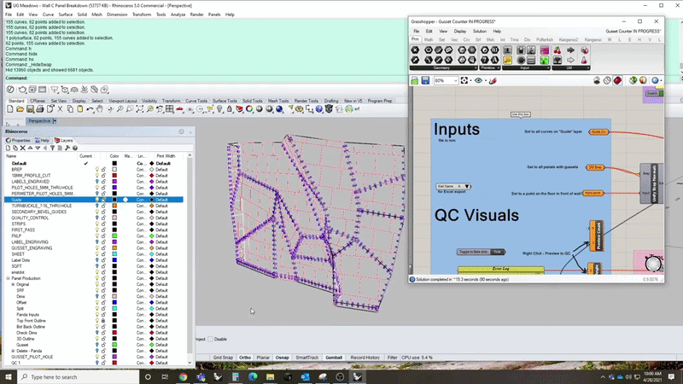This screenshot has height=384, width=683.
Task: Click the Windows search box on taskbar
Action: pyautogui.click(x=79, y=377)
